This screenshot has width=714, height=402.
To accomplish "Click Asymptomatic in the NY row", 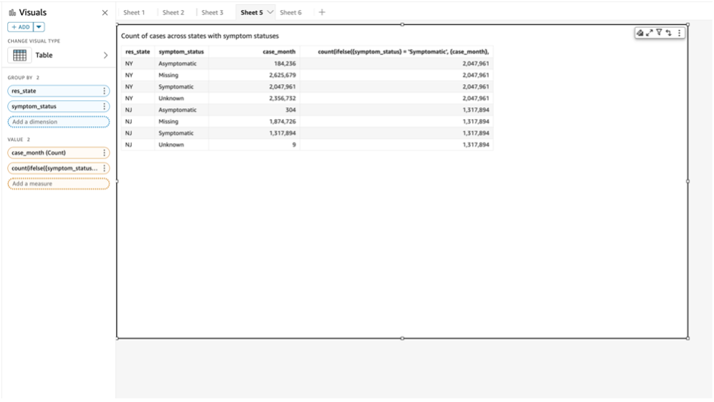I will tap(178, 64).
